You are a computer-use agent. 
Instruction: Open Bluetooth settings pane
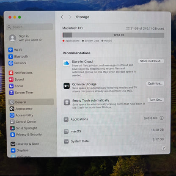click(x=18, y=57)
